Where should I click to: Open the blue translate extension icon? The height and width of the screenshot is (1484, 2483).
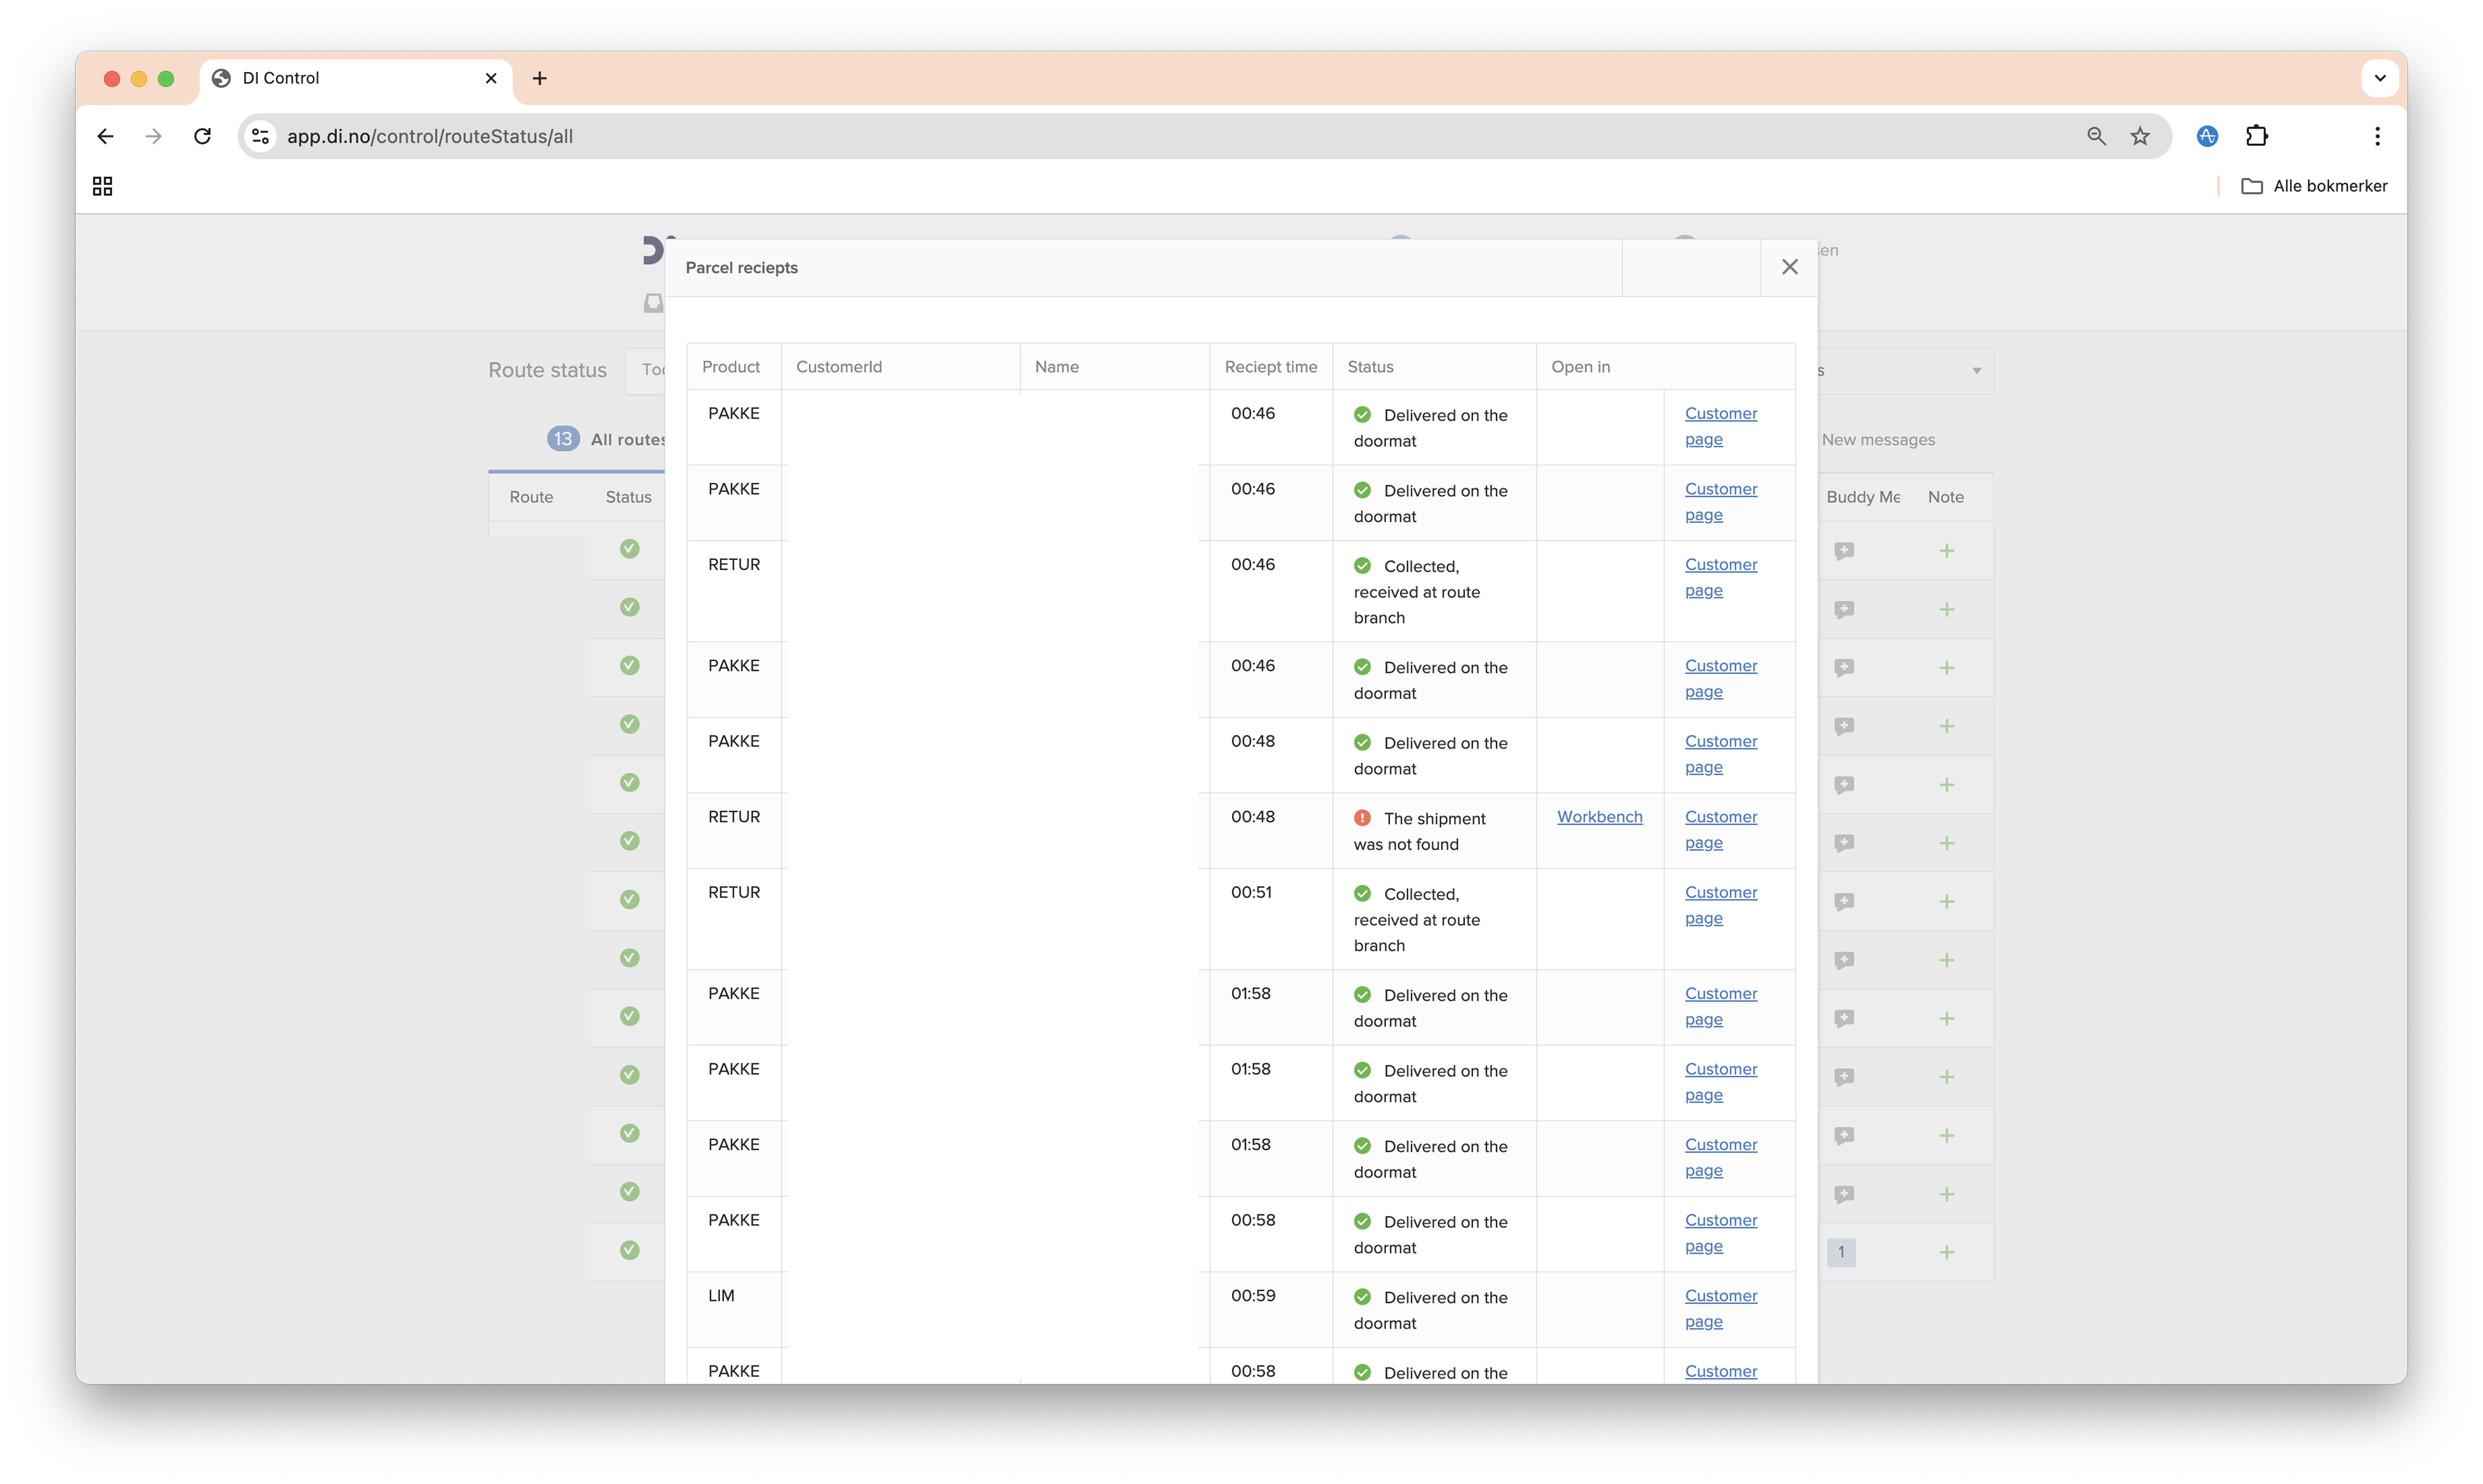pos(2207,136)
